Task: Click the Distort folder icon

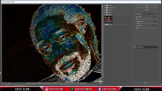Action: point(107,10)
